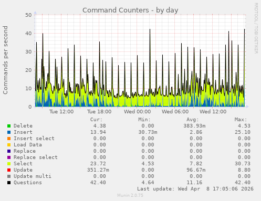Click Insert minimum value 30.73m
Image resolution: width=261 pixels, height=201 pixels.
click(148, 132)
